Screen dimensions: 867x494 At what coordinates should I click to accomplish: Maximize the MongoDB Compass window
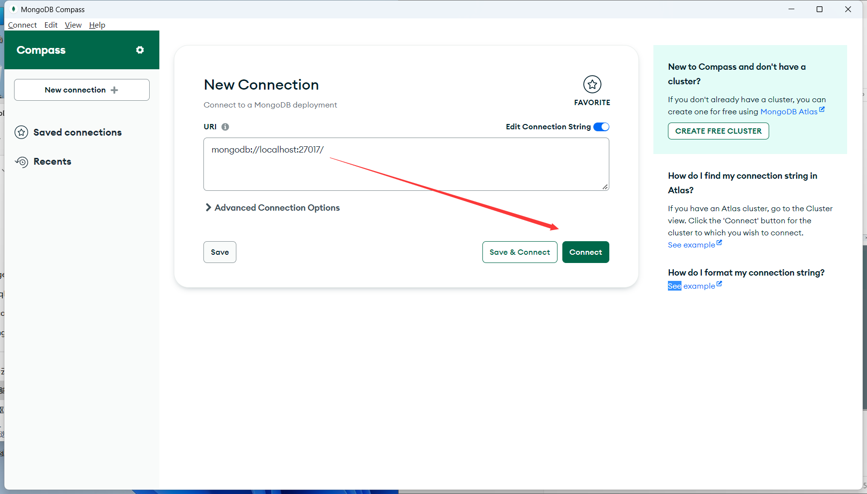(820, 9)
